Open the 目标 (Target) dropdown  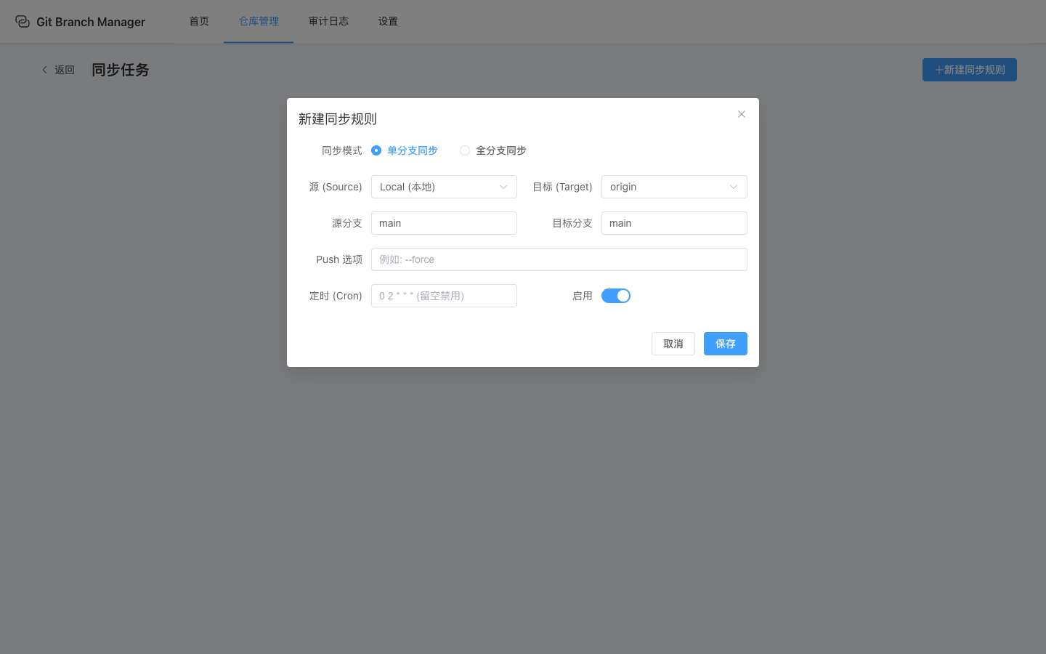tap(674, 187)
